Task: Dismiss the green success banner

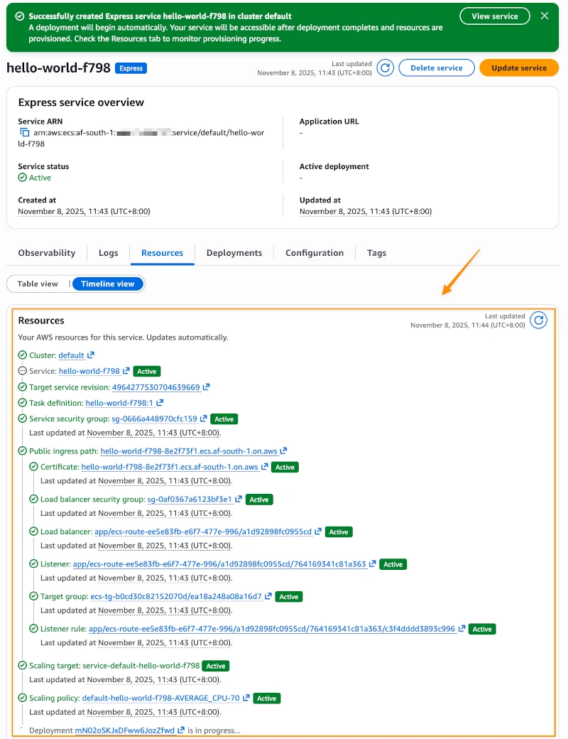Action: (x=545, y=16)
